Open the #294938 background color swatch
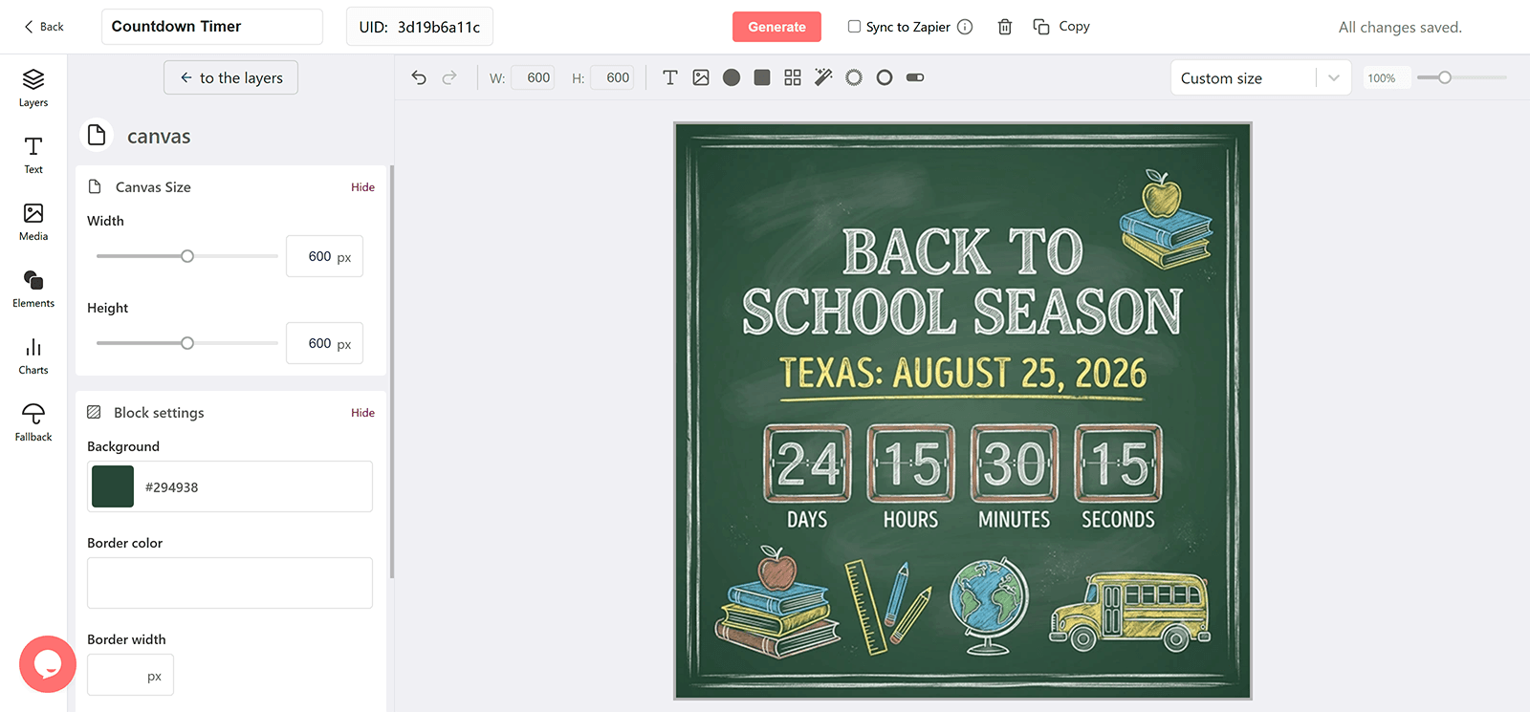Image resolution: width=1530 pixels, height=712 pixels. click(113, 486)
